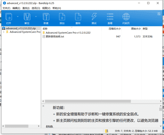Click the Extract (解压) toolbar icon

[27, 17]
